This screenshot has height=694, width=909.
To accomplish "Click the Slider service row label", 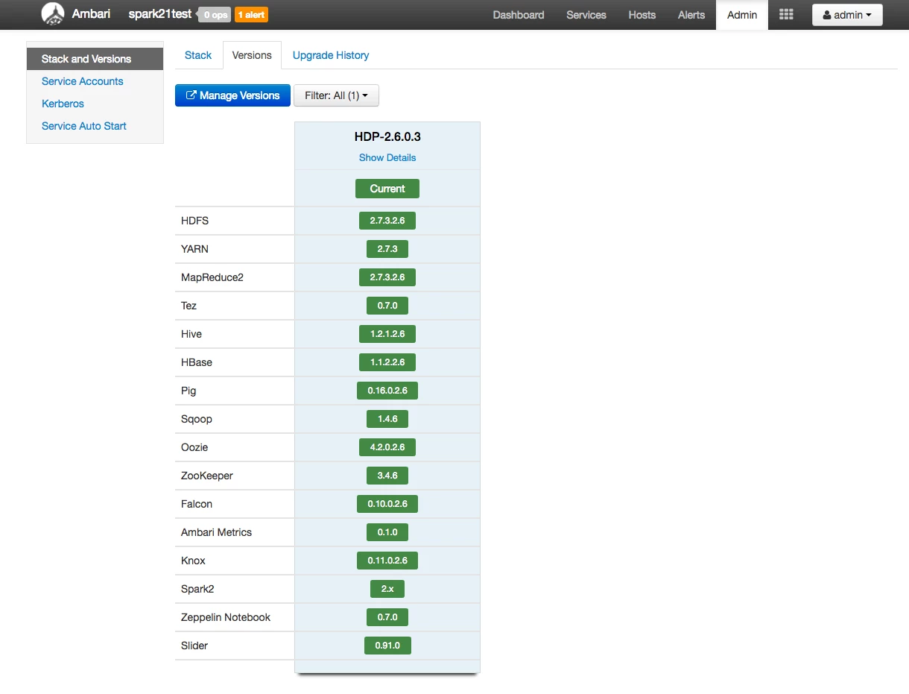I will [x=194, y=646].
